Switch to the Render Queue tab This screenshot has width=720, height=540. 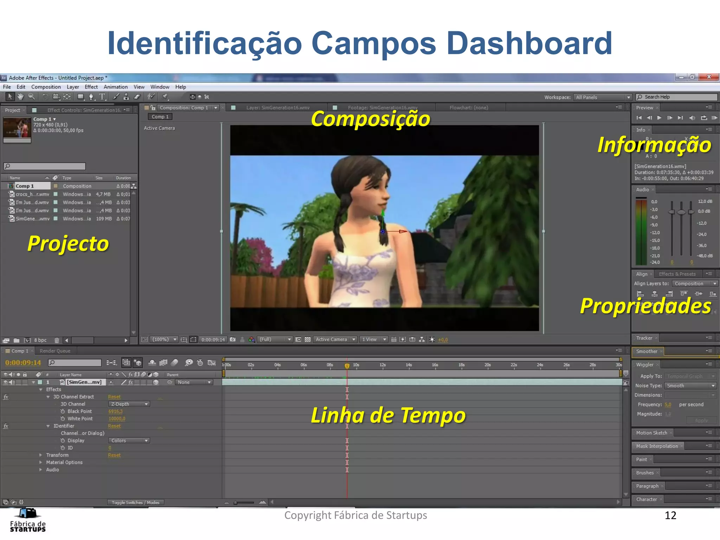pyautogui.click(x=55, y=351)
